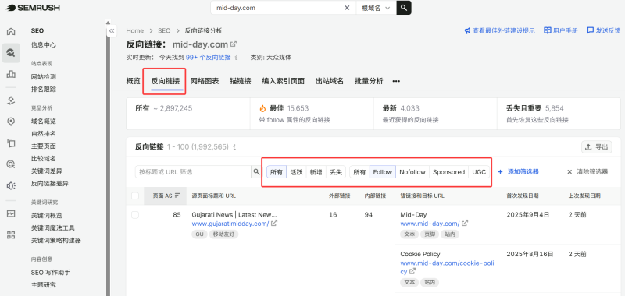Open the 根域名 scope dropdown
The width and height of the screenshot is (625, 296).
(376, 8)
